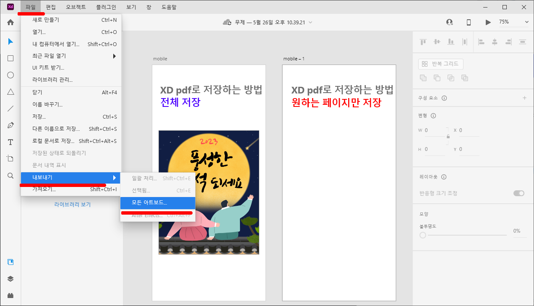Viewport: 534px width, 306px height.
Task: Select the Zoom tool
Action: pyautogui.click(x=10, y=176)
